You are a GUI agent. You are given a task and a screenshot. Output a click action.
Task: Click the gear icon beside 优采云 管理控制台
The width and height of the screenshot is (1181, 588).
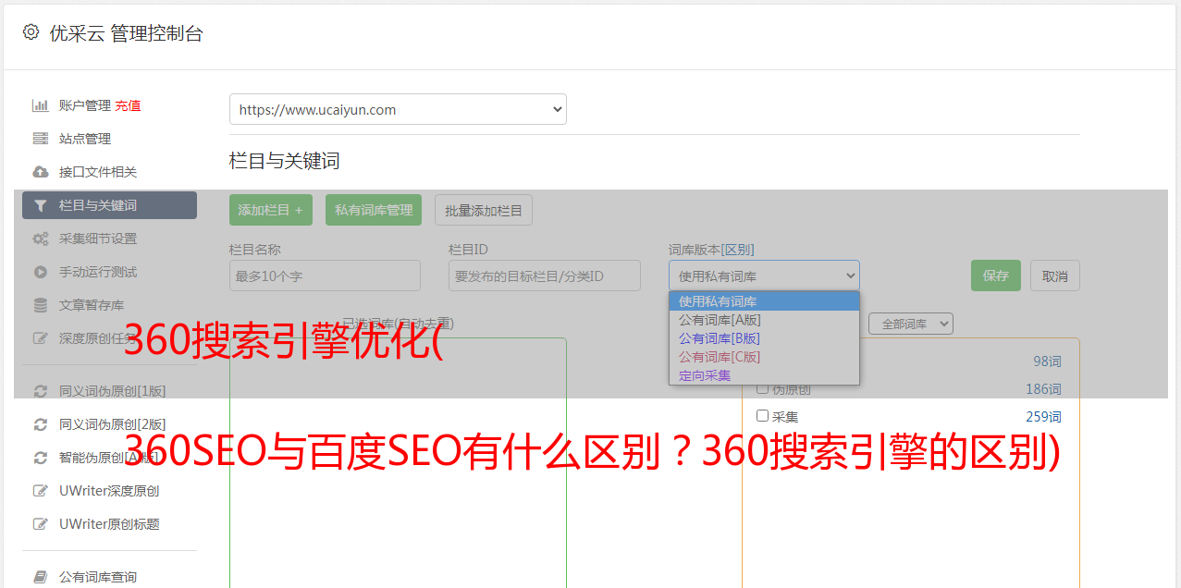[31, 32]
